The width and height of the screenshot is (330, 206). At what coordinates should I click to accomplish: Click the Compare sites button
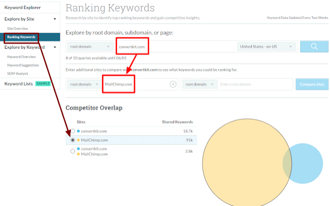[312, 84]
